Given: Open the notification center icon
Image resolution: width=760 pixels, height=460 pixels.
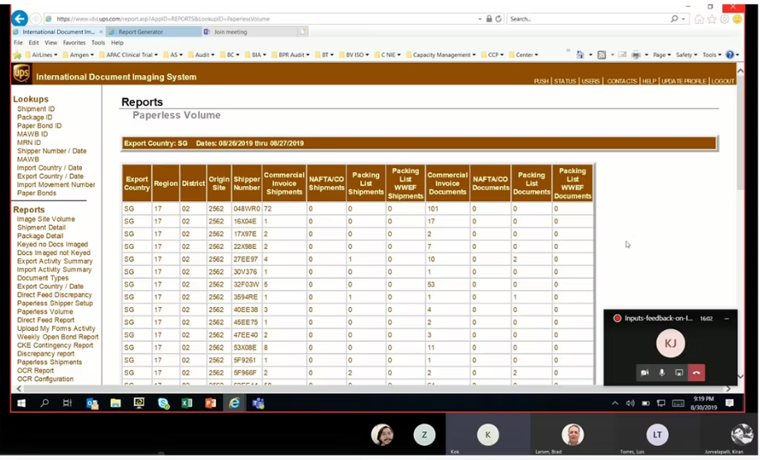Looking at the screenshot, I should (729, 404).
